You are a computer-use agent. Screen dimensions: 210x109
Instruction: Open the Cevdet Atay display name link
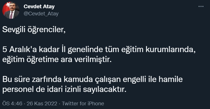coord(39,7)
